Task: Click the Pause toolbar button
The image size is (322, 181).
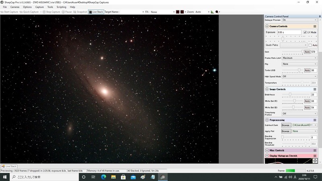Action: tap(67, 12)
